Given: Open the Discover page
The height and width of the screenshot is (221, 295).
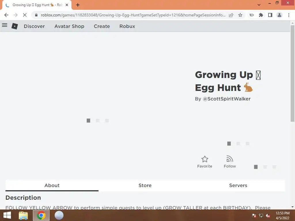Looking at the screenshot, I should click(x=34, y=26).
